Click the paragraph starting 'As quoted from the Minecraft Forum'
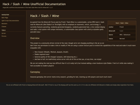The width and height of the screenshot is (140, 105). click(x=68, y=27)
